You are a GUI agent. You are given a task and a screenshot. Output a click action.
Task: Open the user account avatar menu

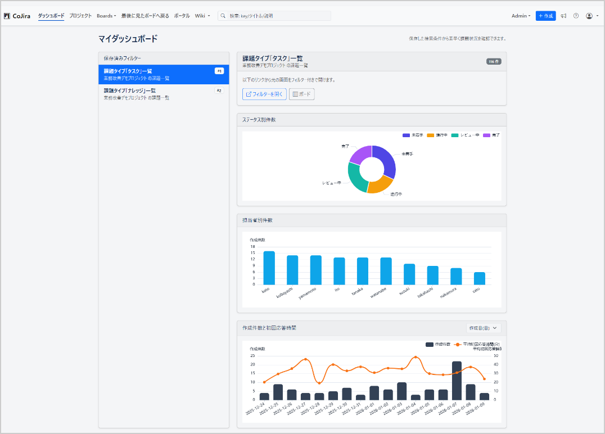(592, 16)
